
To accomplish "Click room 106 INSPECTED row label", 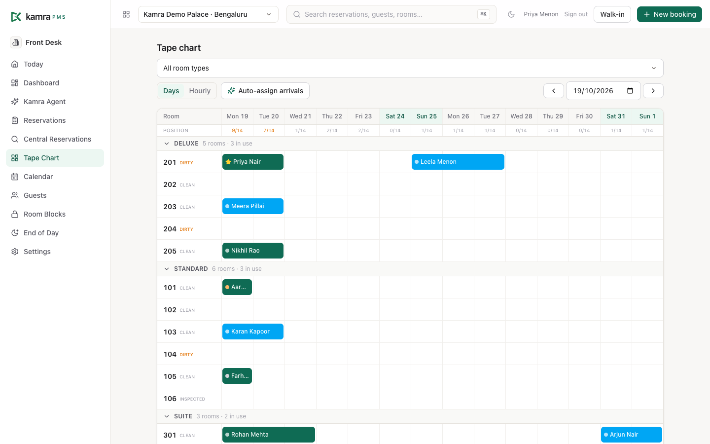I will pos(189,399).
